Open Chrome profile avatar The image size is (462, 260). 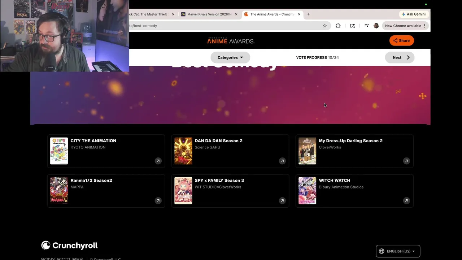point(376,26)
